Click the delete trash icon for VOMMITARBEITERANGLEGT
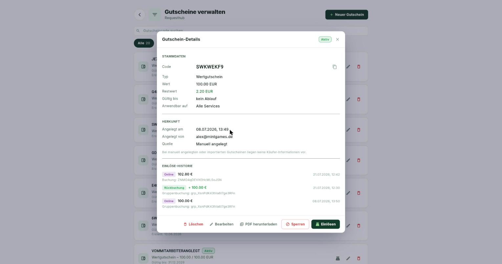This screenshot has height=264, width=502. (359, 258)
